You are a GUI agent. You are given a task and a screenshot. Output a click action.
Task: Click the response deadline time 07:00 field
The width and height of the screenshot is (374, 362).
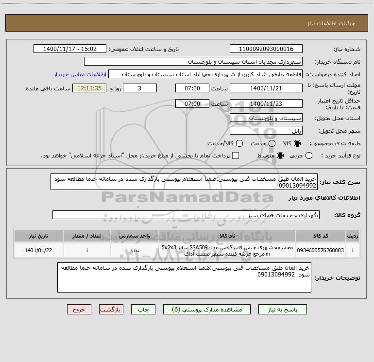pyautogui.click(x=192, y=88)
